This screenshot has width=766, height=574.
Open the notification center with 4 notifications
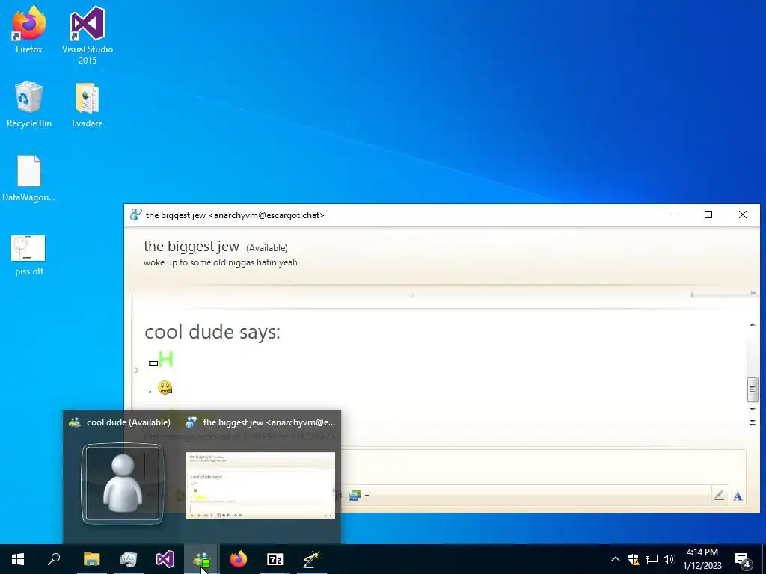tap(743, 559)
